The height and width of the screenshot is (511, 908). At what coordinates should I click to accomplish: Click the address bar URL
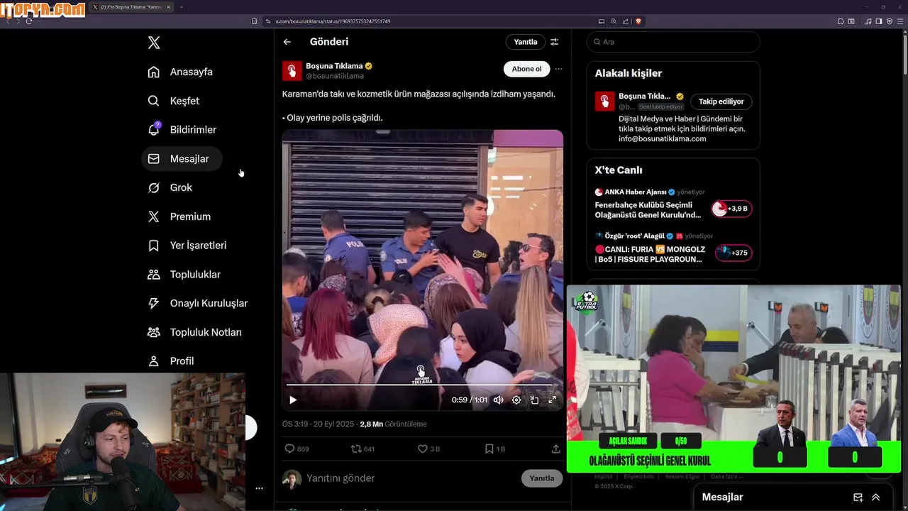pyautogui.click(x=333, y=21)
